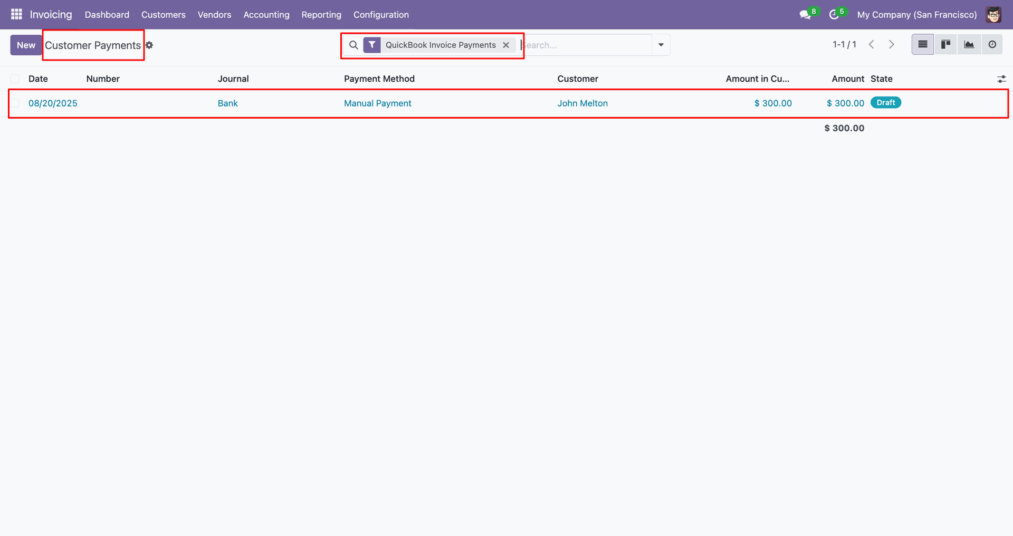
Task: Go to previous page of records
Action: (872, 45)
